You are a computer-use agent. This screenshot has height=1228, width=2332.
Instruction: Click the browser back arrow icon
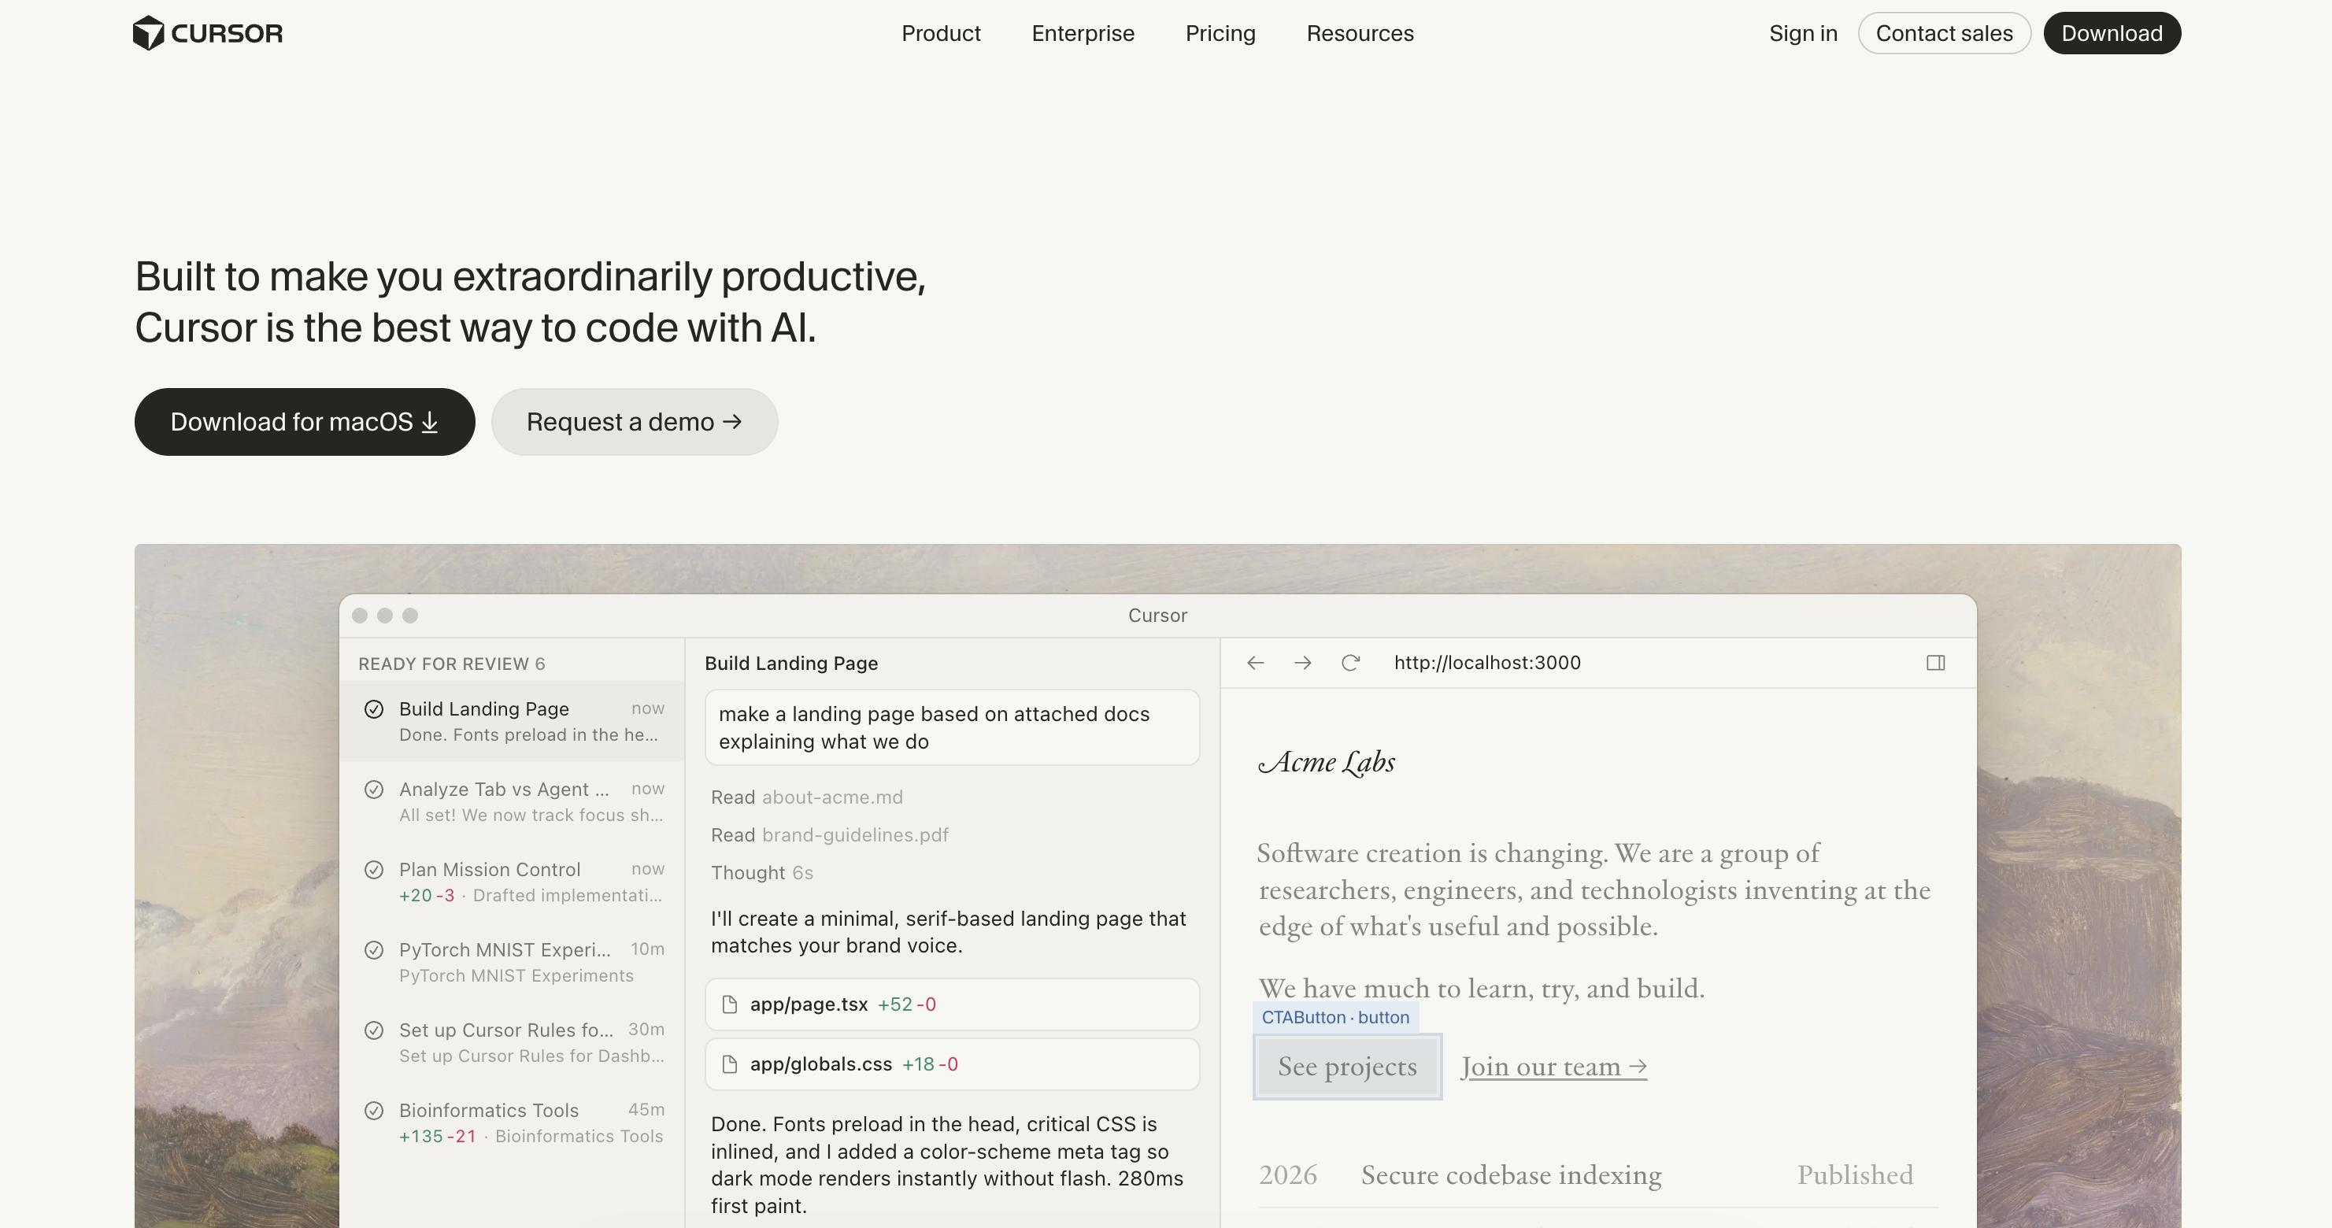click(x=1255, y=663)
